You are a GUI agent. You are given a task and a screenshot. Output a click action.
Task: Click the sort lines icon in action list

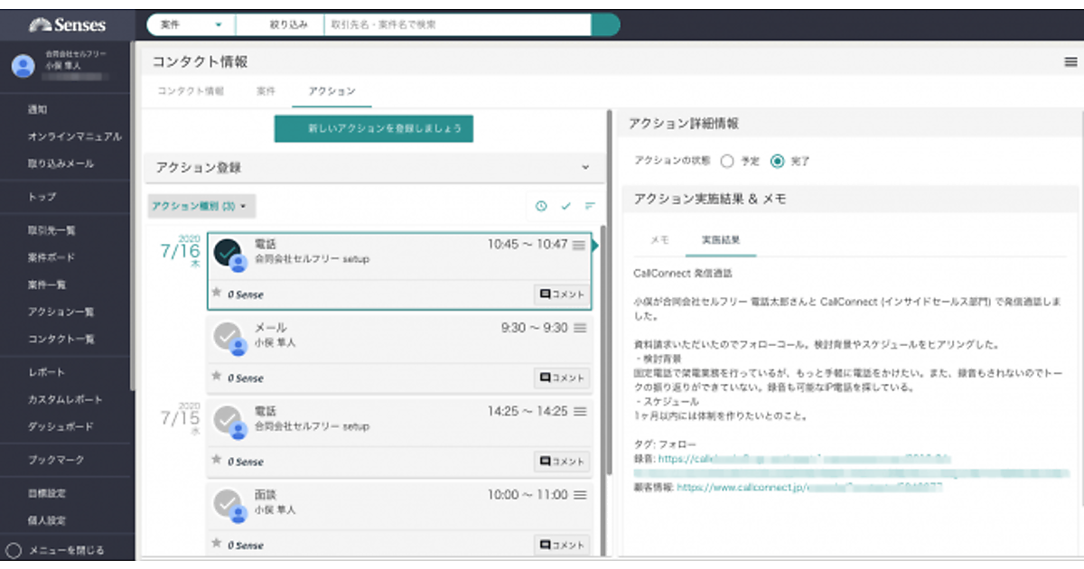[590, 206]
